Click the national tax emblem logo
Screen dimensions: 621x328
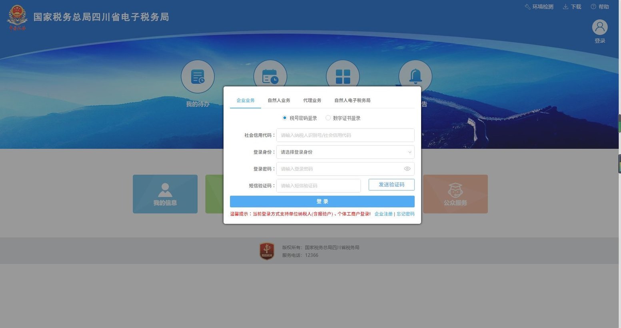click(x=17, y=18)
